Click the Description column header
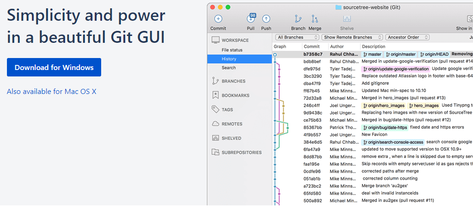The width and height of the screenshot is (473, 210). [x=373, y=47]
